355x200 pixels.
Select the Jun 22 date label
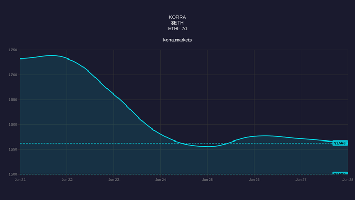[67, 180]
